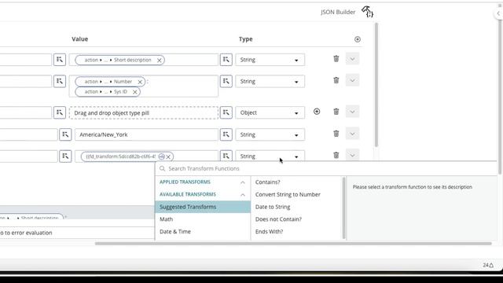Expand chevron on fd_transform row
503x283 pixels.
click(352, 156)
